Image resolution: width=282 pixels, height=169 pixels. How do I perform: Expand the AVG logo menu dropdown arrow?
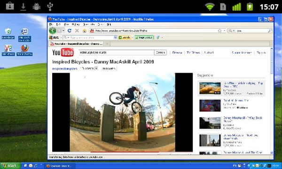pyautogui.click(x=61, y=38)
